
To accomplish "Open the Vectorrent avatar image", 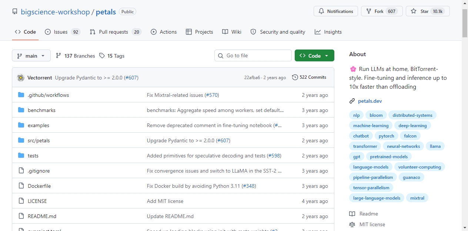I will coord(21,78).
